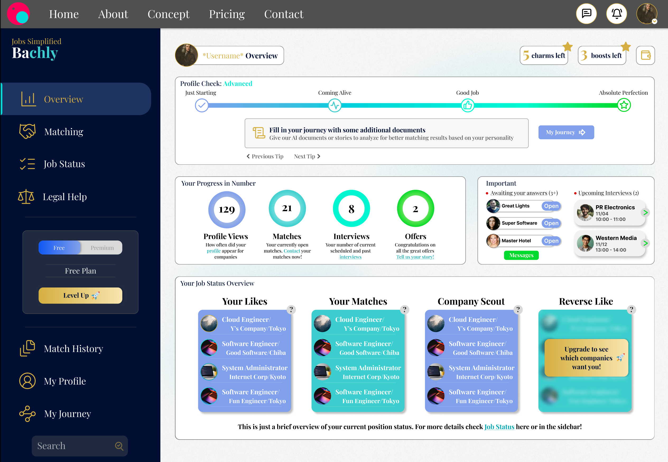Open Job Status in the sidebar

click(x=64, y=164)
